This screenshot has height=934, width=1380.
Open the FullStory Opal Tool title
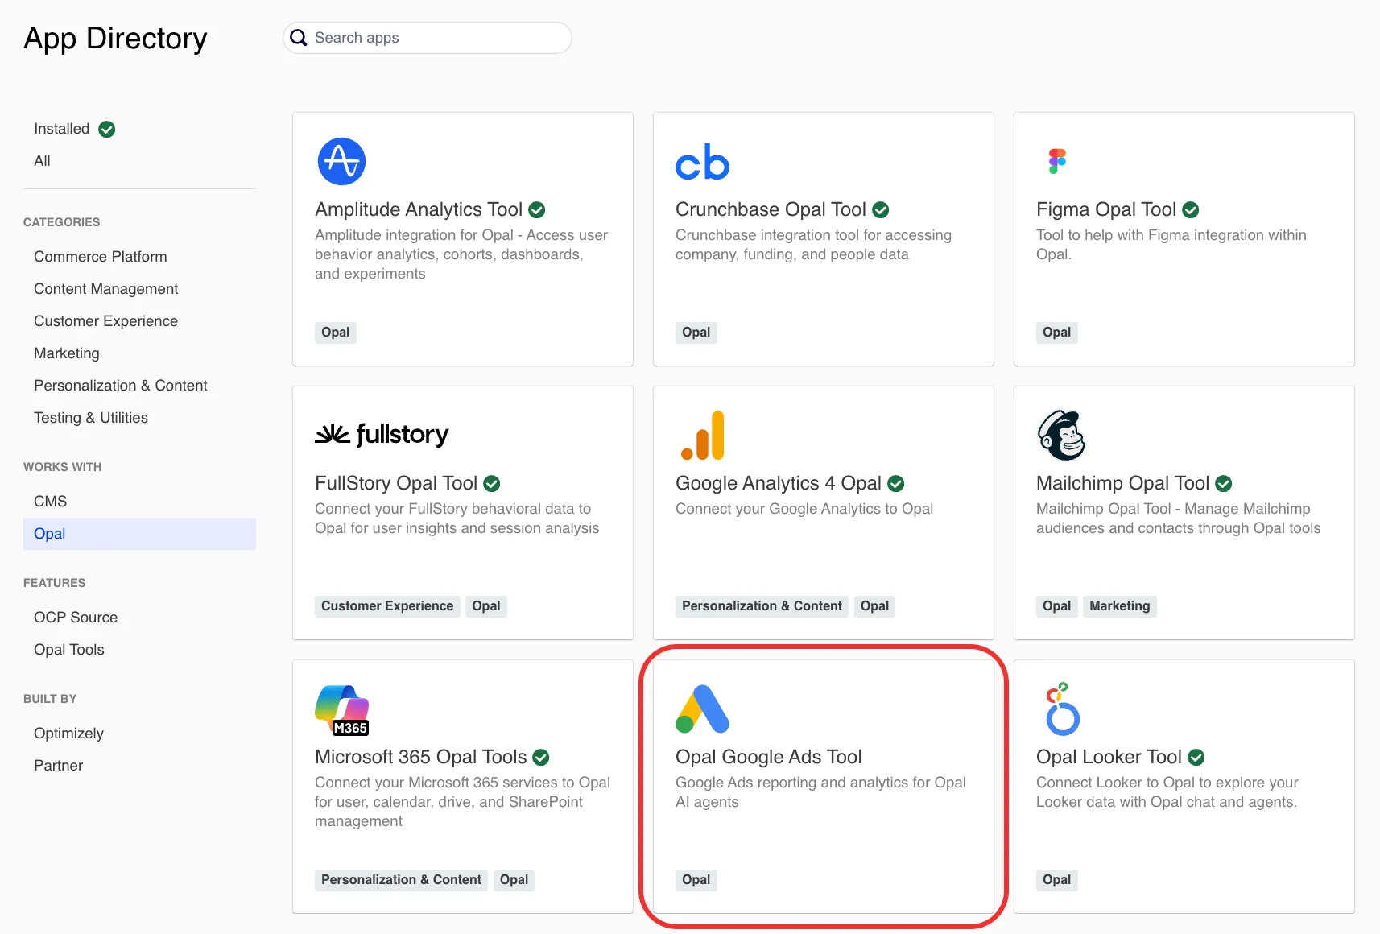(x=396, y=483)
